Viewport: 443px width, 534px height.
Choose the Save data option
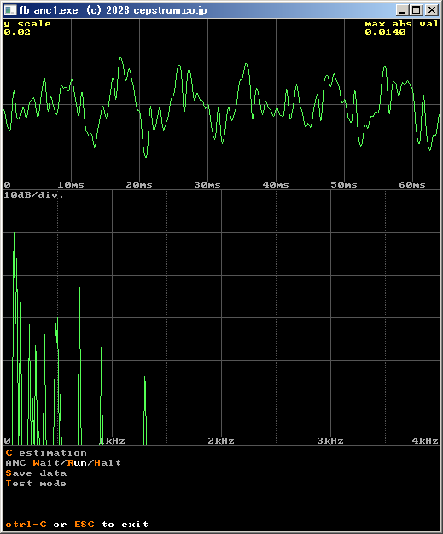(36, 473)
